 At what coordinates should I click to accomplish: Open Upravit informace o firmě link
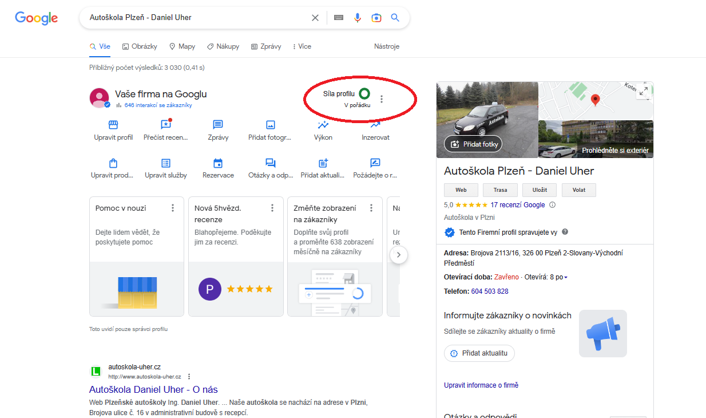[481, 385]
